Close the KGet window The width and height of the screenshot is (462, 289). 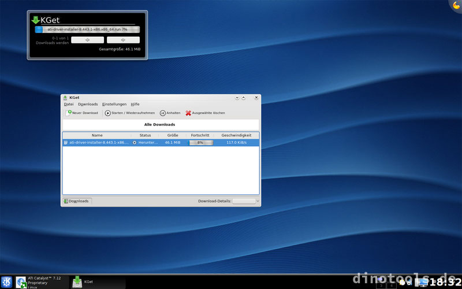pyautogui.click(x=256, y=98)
